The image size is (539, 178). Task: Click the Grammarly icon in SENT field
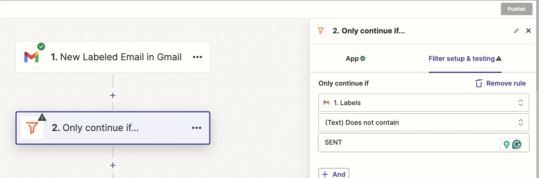coord(517,144)
